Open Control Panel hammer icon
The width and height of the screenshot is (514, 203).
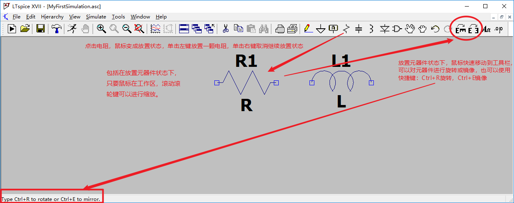pos(57,29)
